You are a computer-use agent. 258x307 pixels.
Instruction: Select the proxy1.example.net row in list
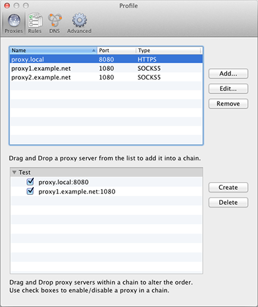tap(106, 68)
